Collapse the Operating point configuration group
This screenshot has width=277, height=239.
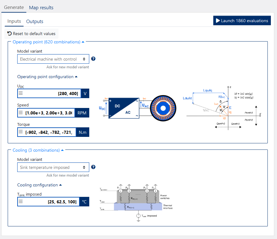pos(47,77)
